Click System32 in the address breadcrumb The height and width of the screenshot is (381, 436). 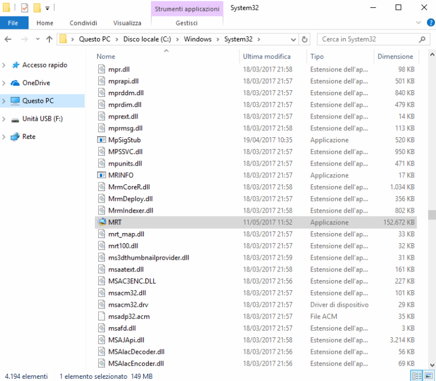(x=238, y=39)
